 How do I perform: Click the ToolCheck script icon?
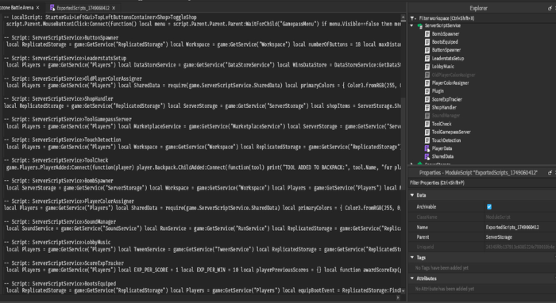coord(427,124)
